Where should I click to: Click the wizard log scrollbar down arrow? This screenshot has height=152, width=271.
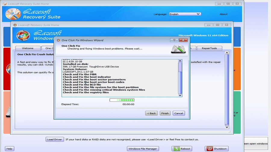tap(180, 95)
